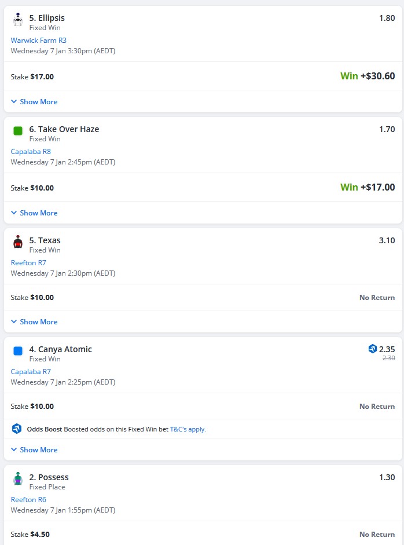Click the 6. Take Over Haze runner name

(64, 129)
